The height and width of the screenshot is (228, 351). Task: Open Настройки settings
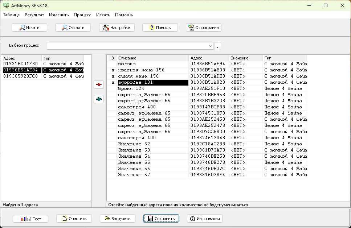(x=117, y=28)
